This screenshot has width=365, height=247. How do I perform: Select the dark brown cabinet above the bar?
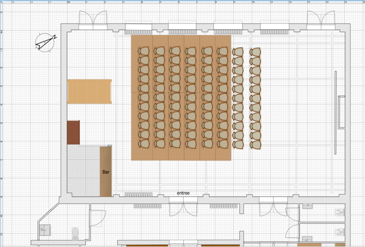73,132
